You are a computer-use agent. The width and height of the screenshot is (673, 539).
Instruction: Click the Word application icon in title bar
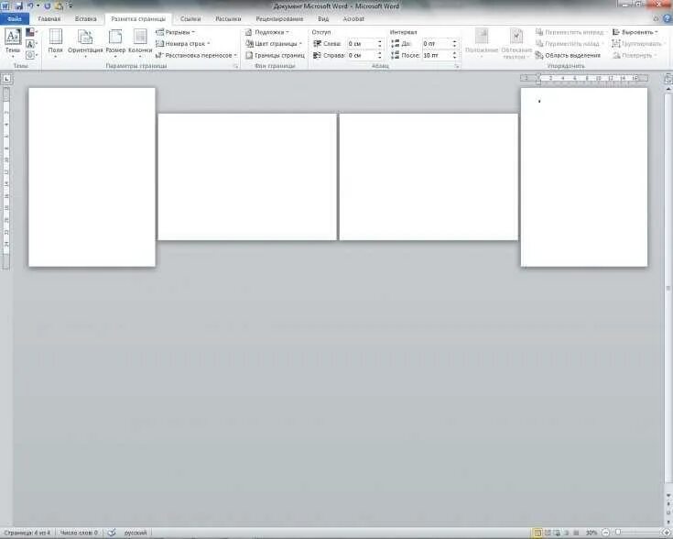(5, 6)
